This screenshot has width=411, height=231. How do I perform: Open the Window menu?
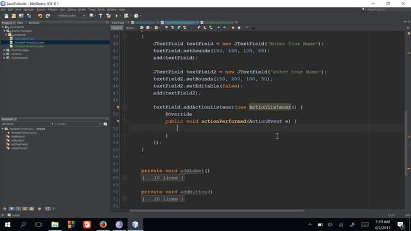112,10
